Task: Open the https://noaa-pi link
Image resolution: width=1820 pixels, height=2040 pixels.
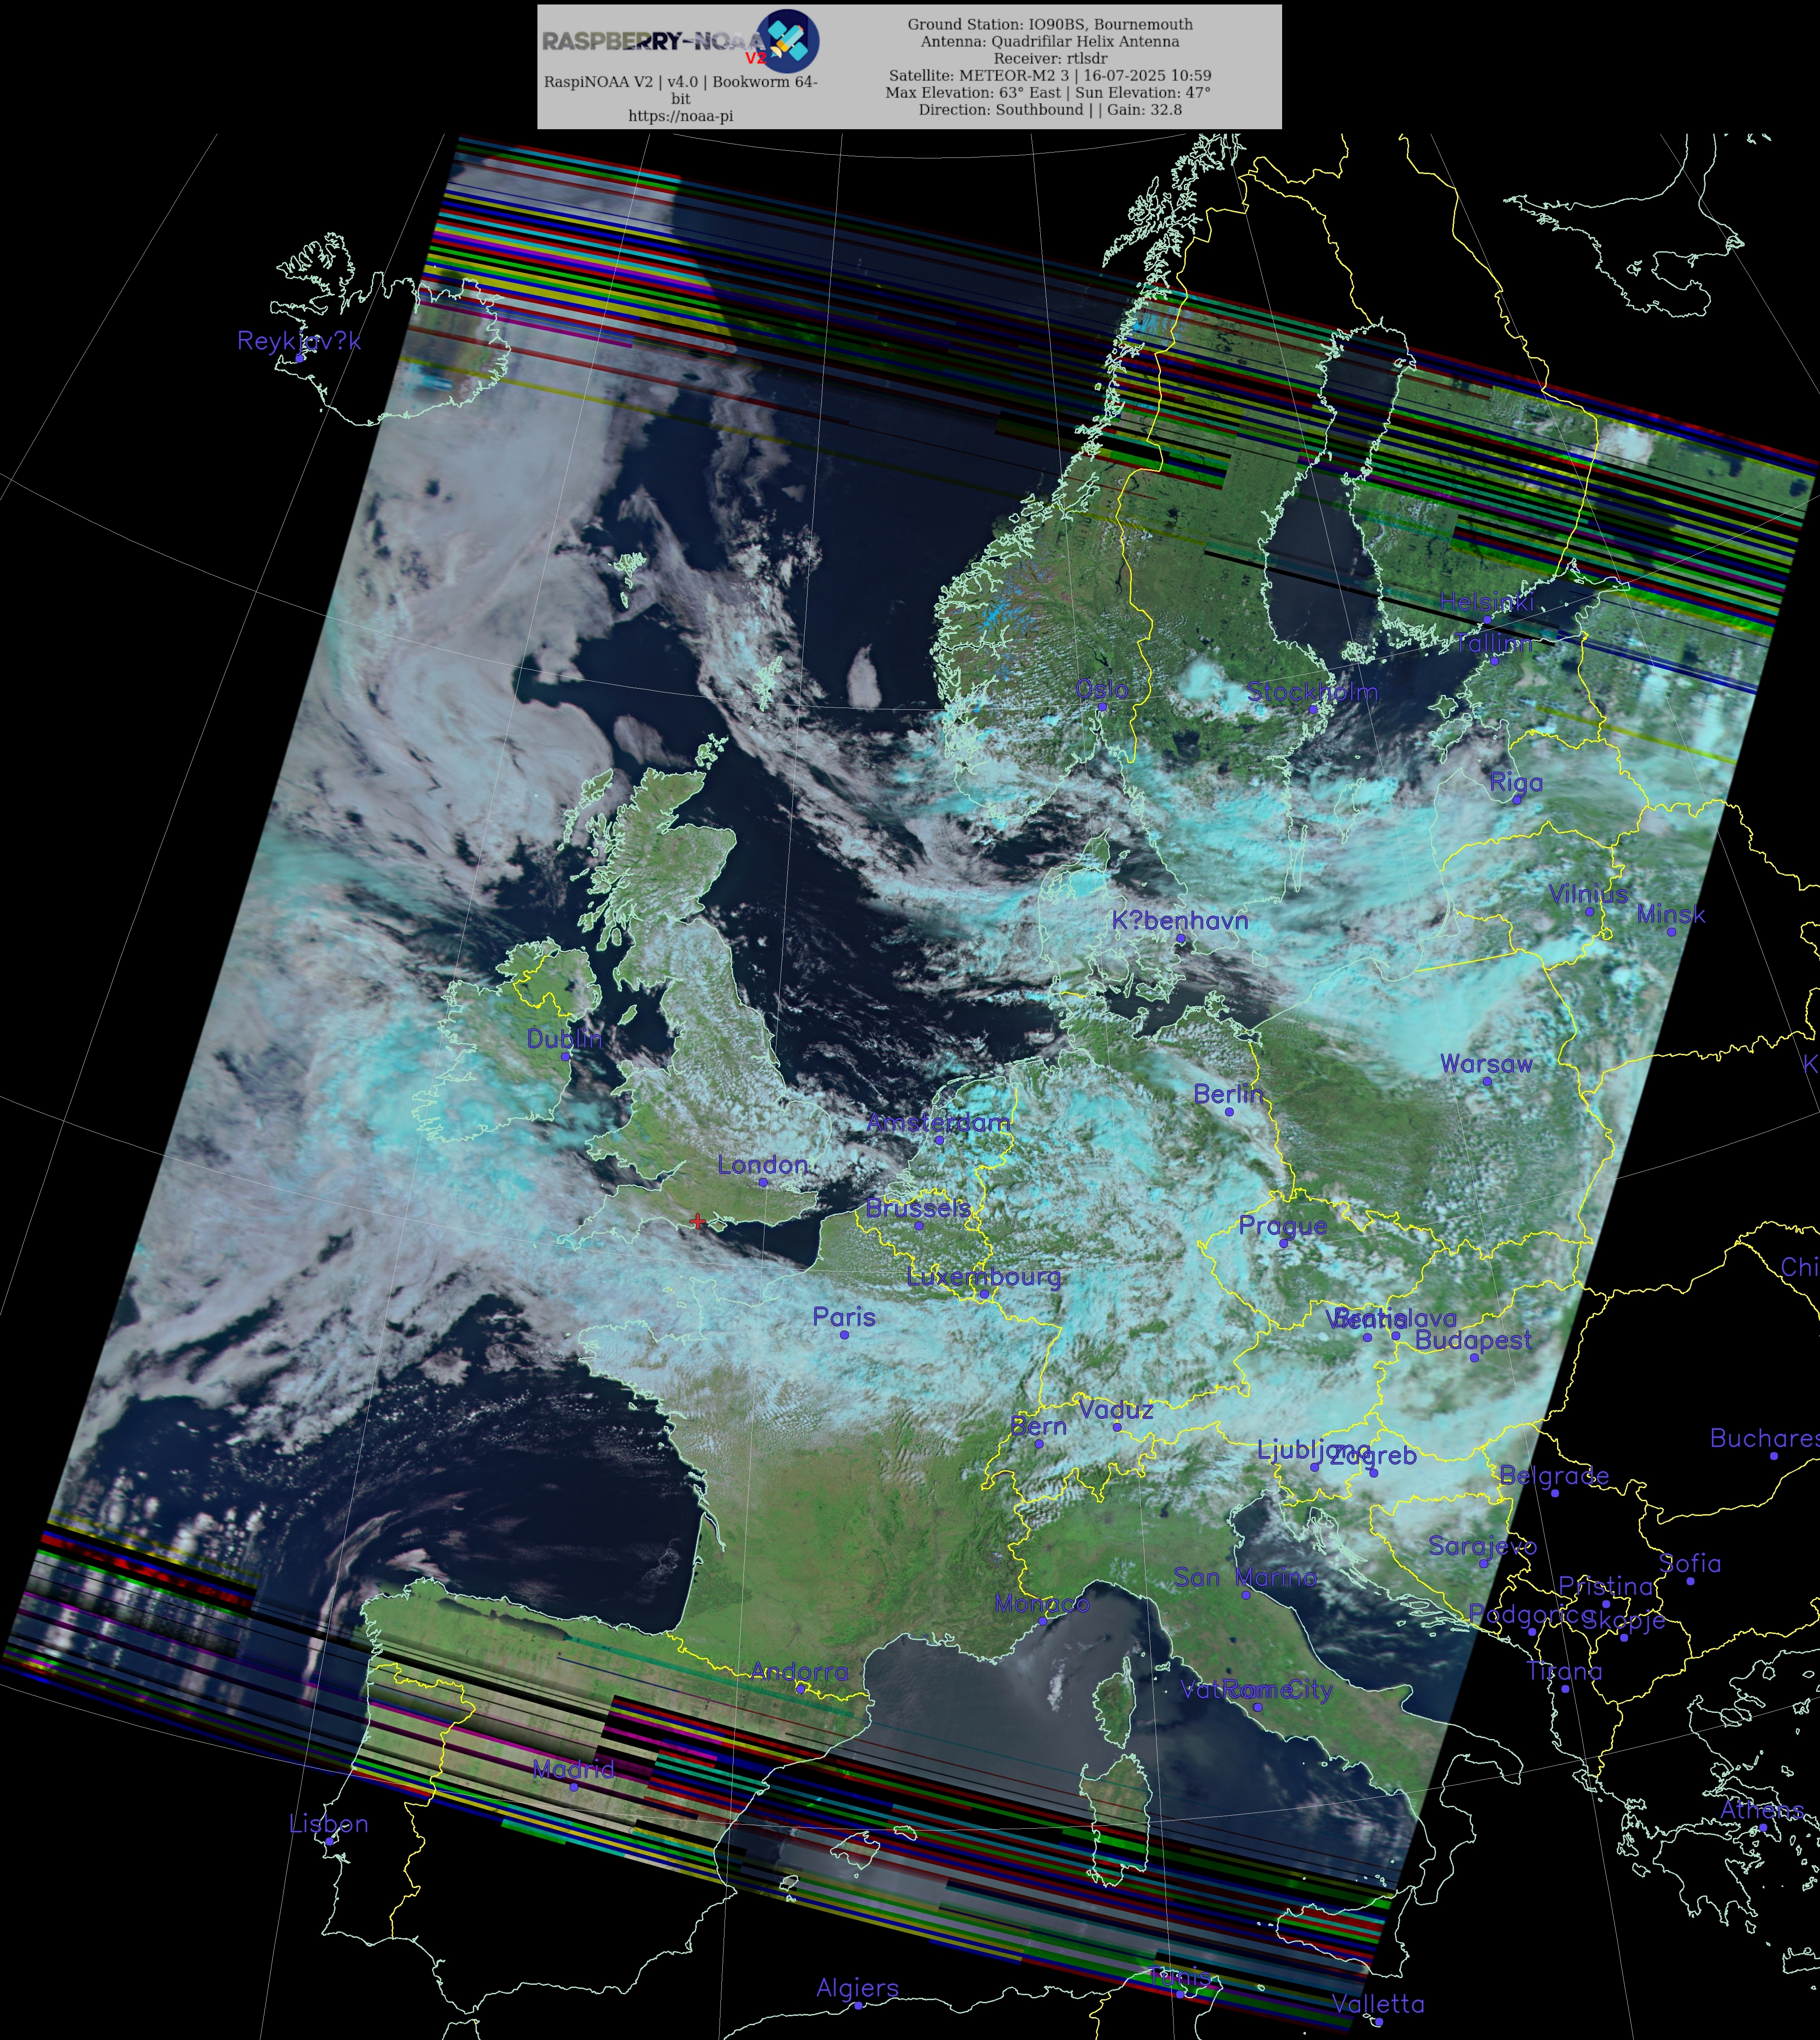Action: pyautogui.click(x=680, y=116)
